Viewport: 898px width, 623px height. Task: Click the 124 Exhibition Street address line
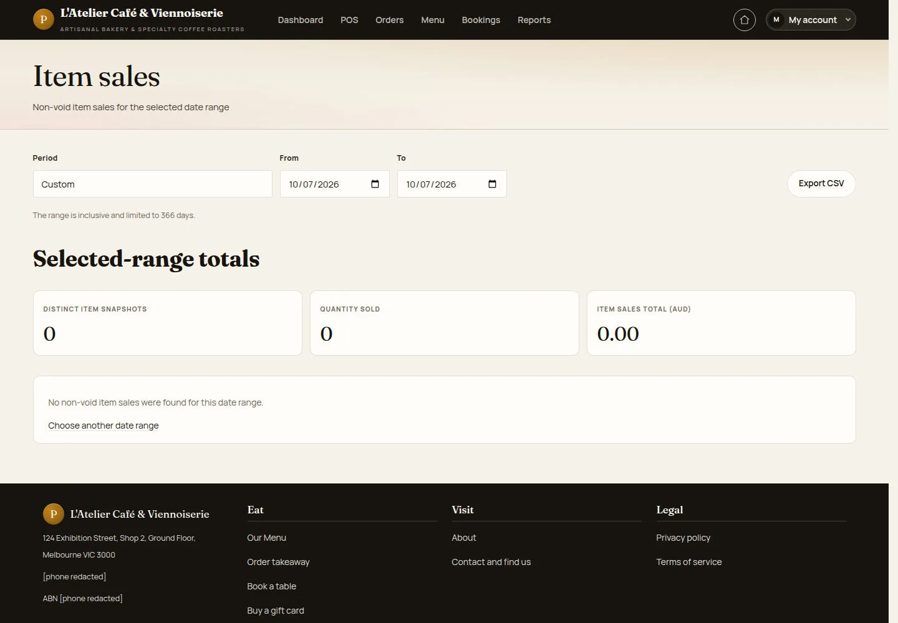tap(119, 538)
